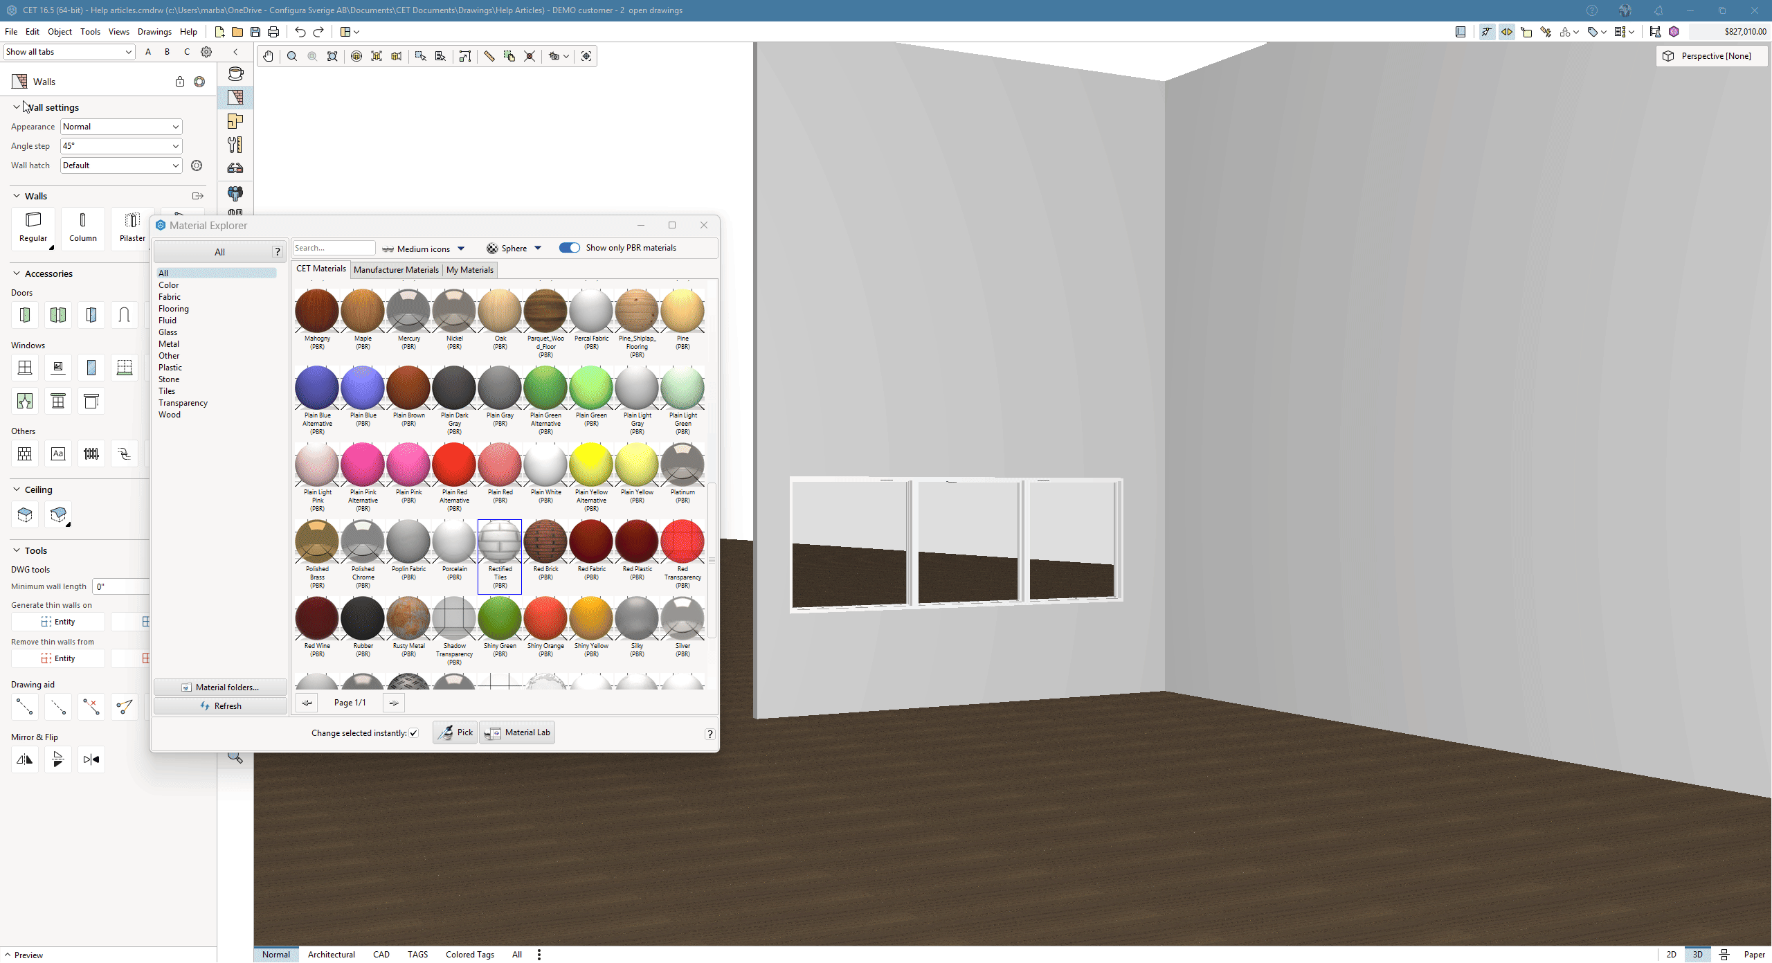Collapse the Accessories section
Image resolution: width=1772 pixels, height=963 pixels.
(x=17, y=273)
